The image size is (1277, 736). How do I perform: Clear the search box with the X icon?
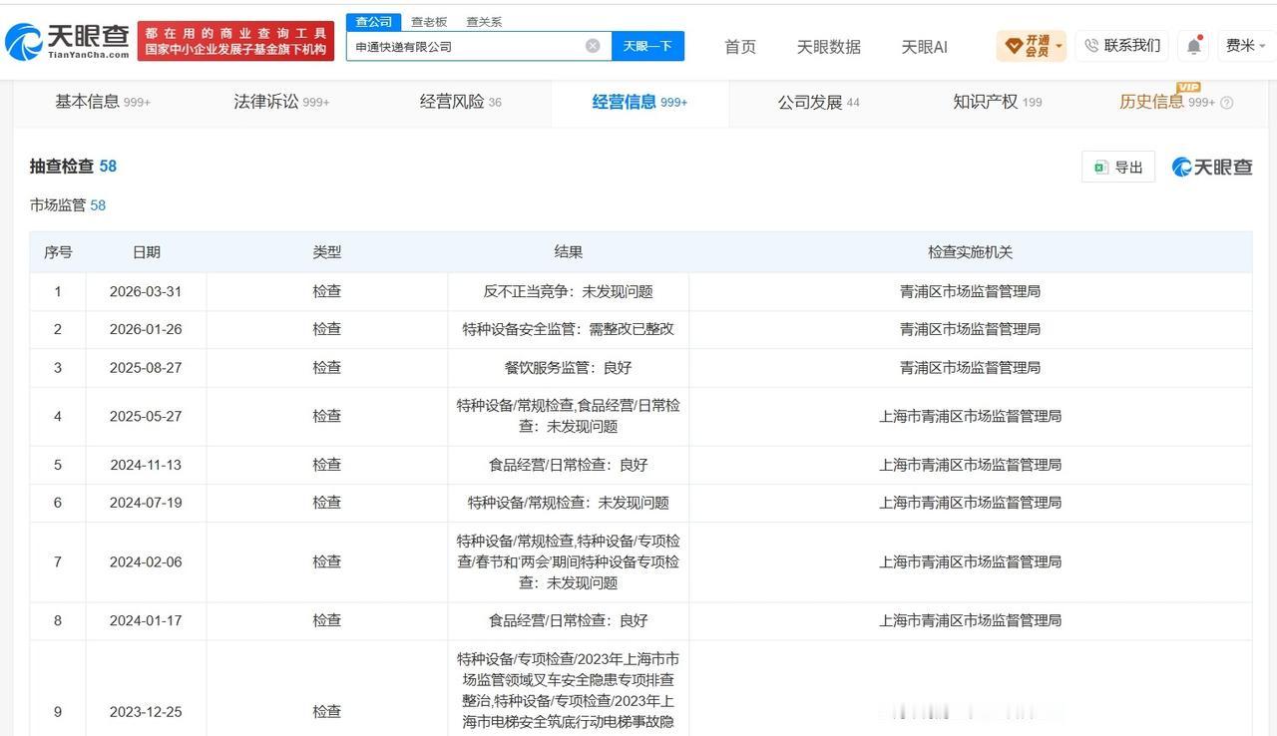tap(593, 46)
